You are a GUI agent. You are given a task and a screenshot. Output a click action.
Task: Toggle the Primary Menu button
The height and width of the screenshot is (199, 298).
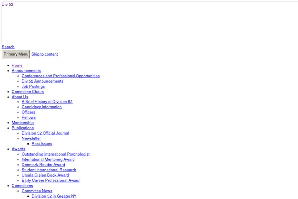(x=16, y=54)
